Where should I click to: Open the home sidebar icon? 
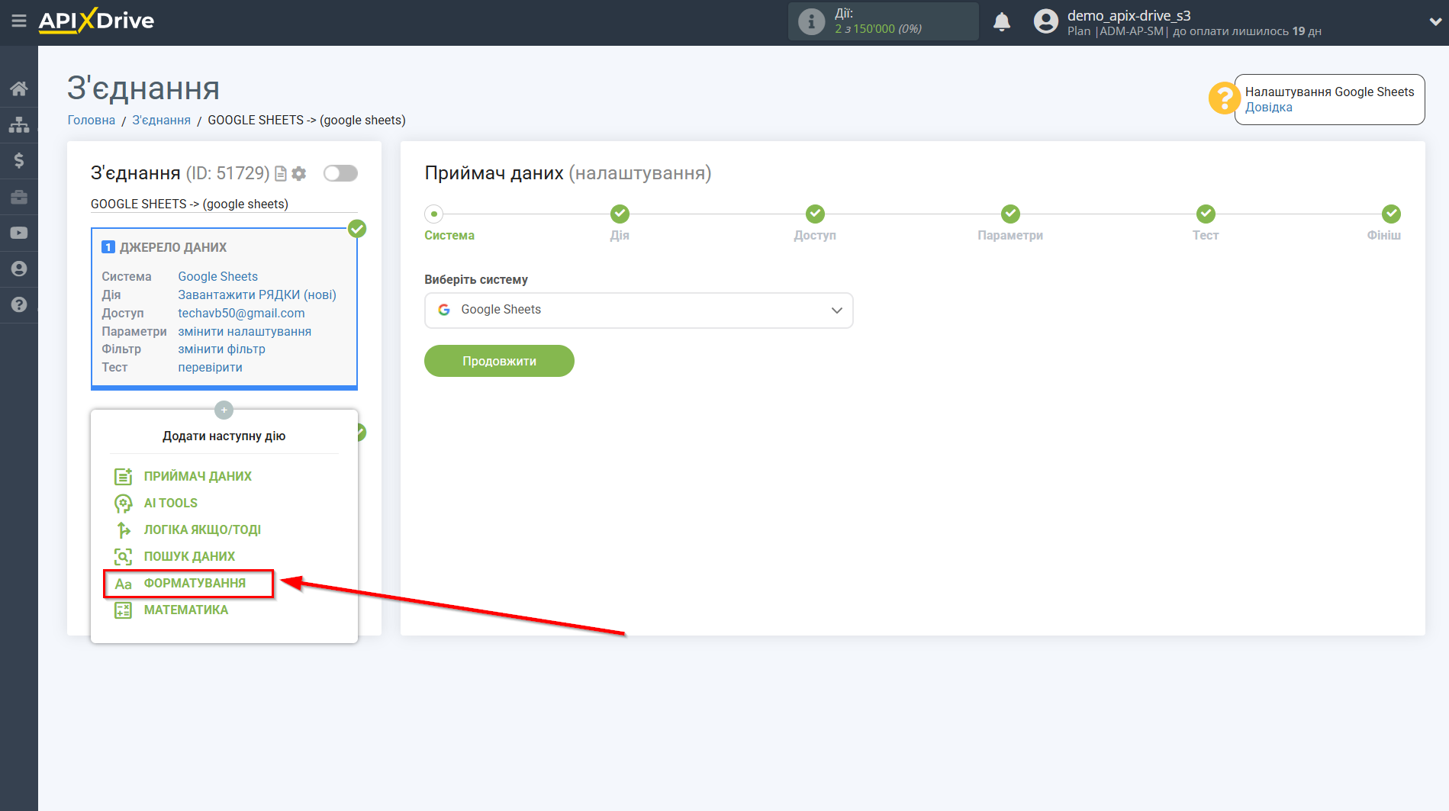point(19,89)
